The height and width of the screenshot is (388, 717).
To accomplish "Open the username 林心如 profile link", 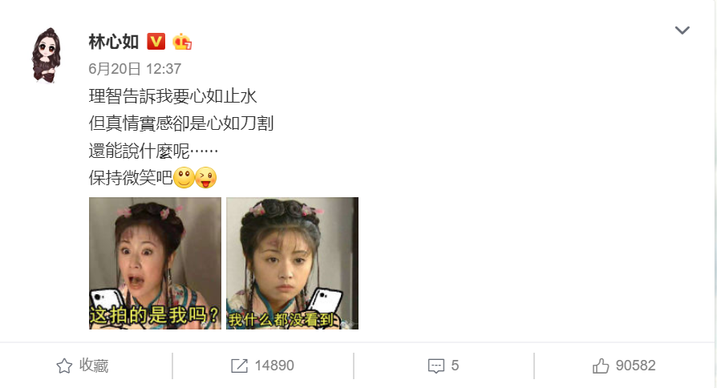I will click(x=113, y=42).
